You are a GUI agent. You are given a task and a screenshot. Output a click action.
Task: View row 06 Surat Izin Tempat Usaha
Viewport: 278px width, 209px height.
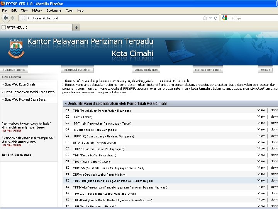261,142
